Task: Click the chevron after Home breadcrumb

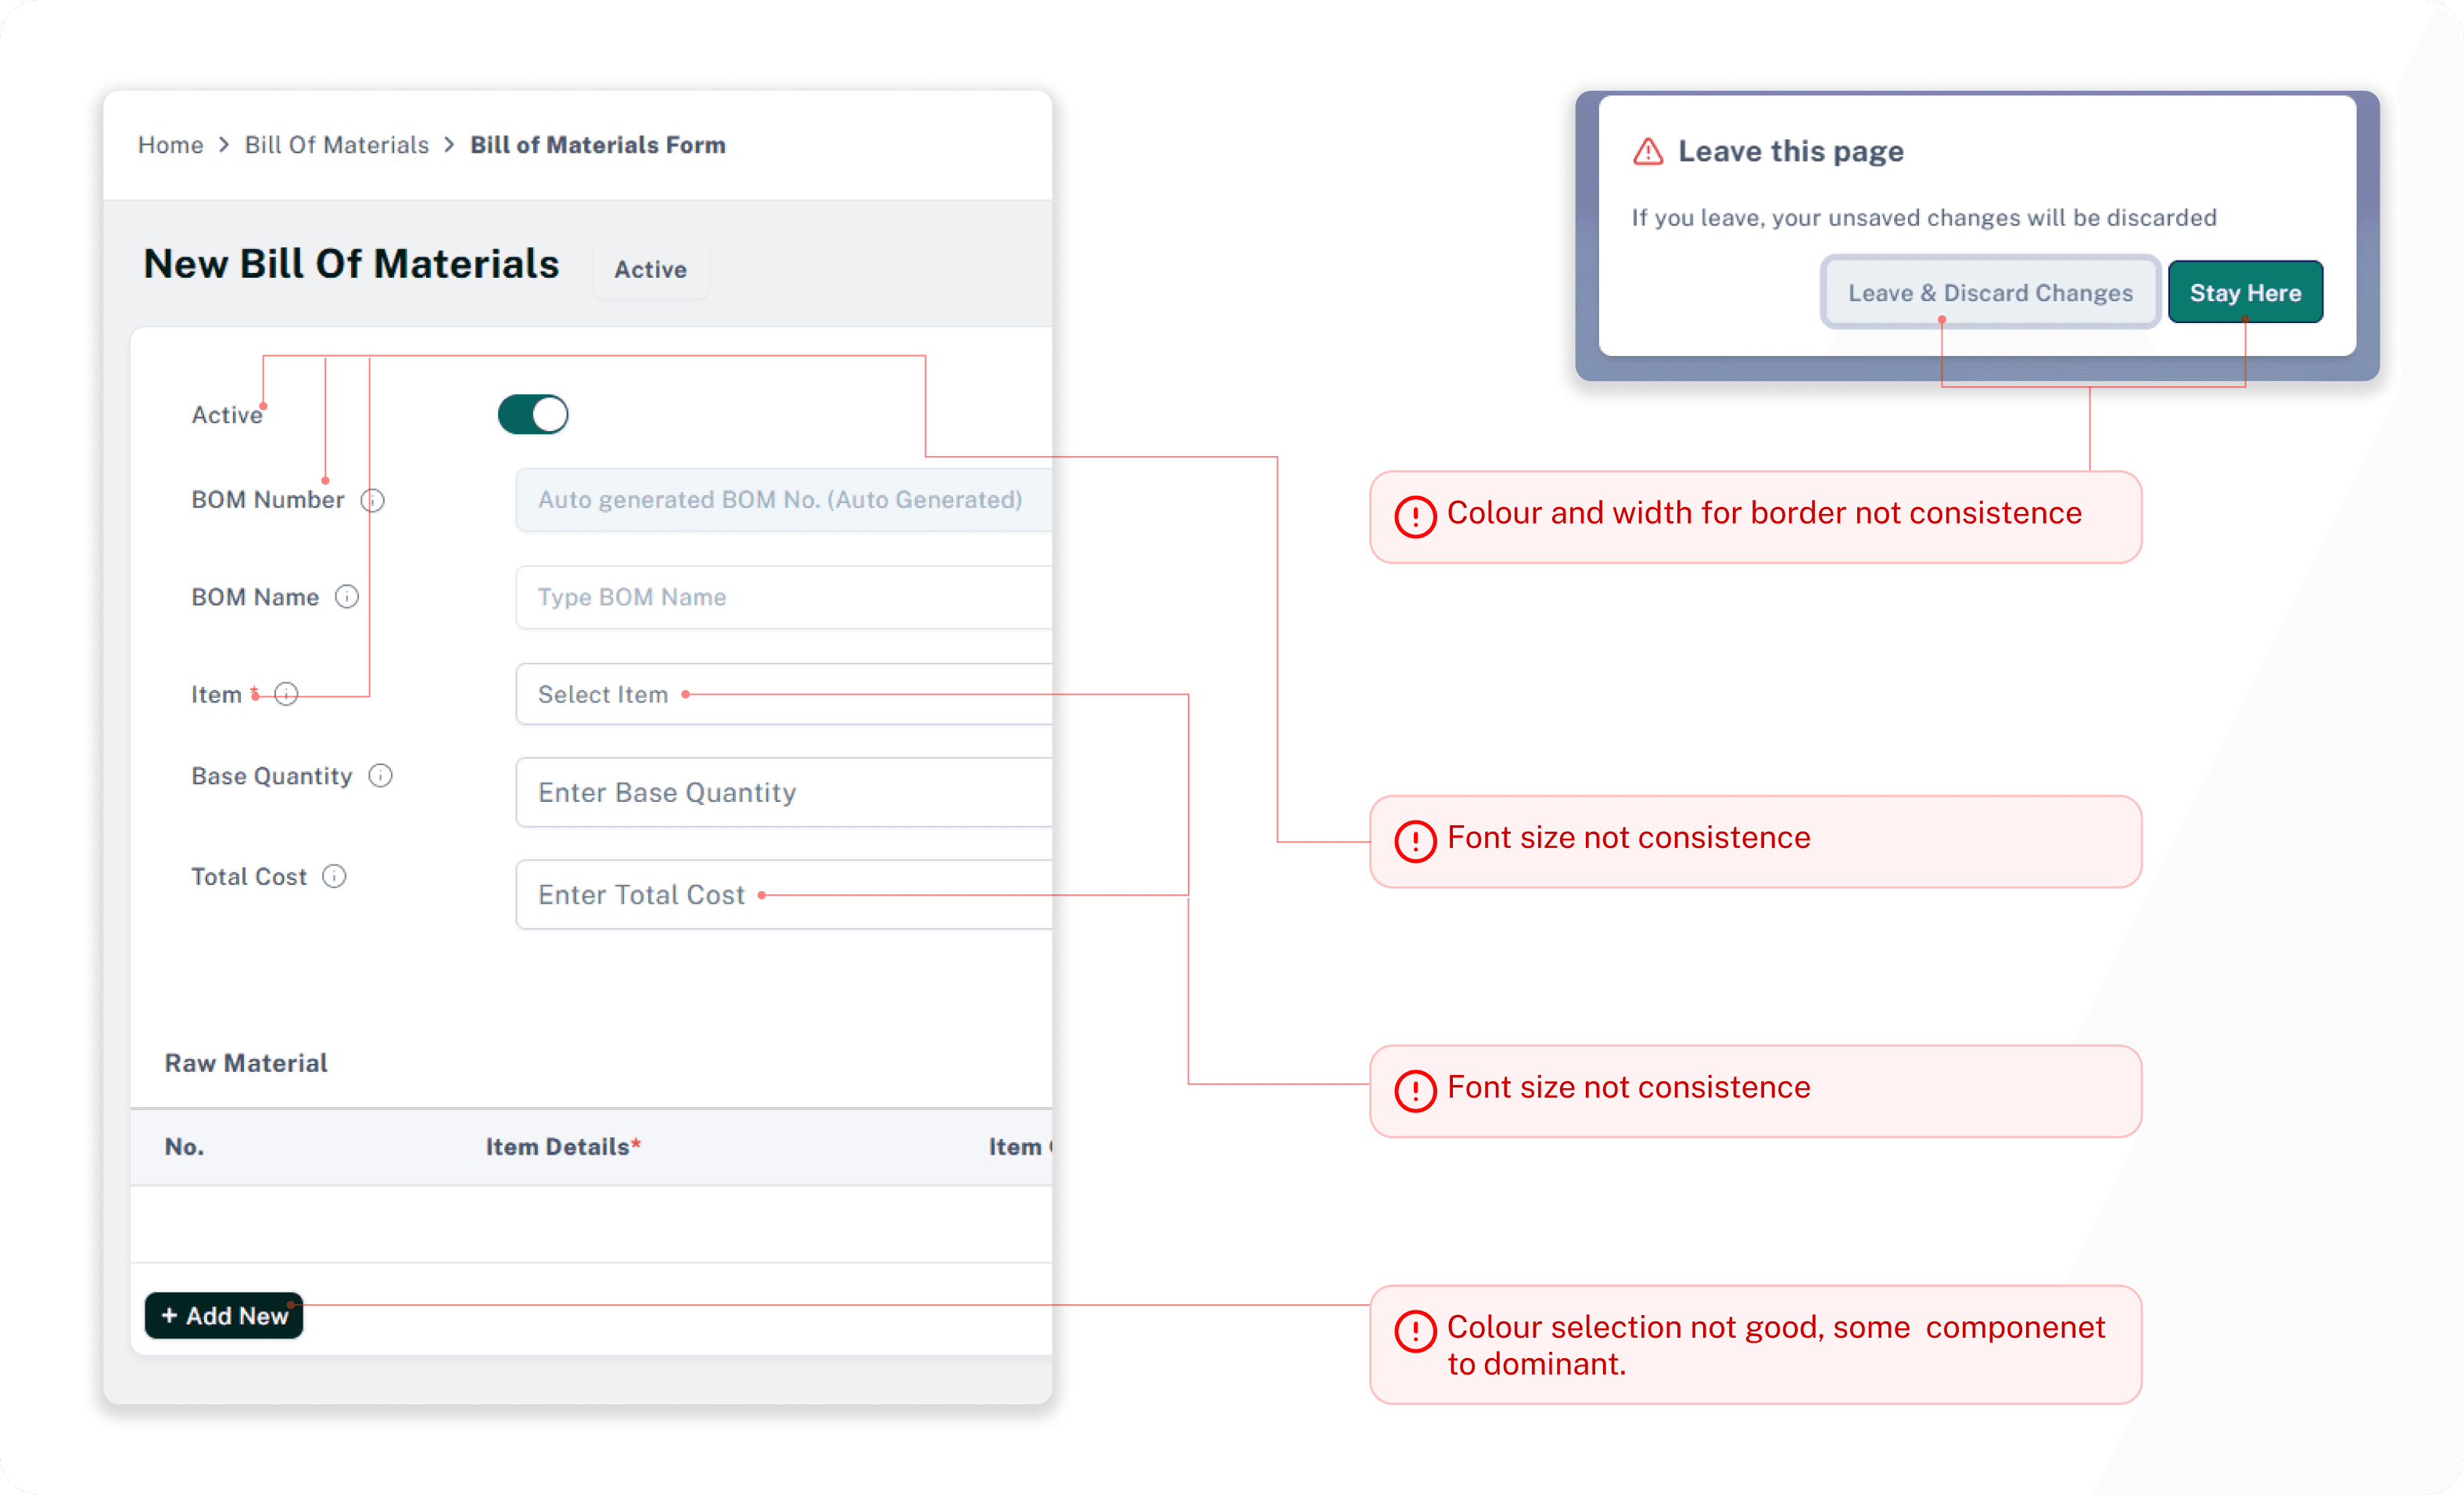Action: [x=224, y=145]
